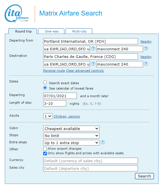Enable Allow airport changes checkbox
This screenshot has height=187, width=160.
click(45, 149)
